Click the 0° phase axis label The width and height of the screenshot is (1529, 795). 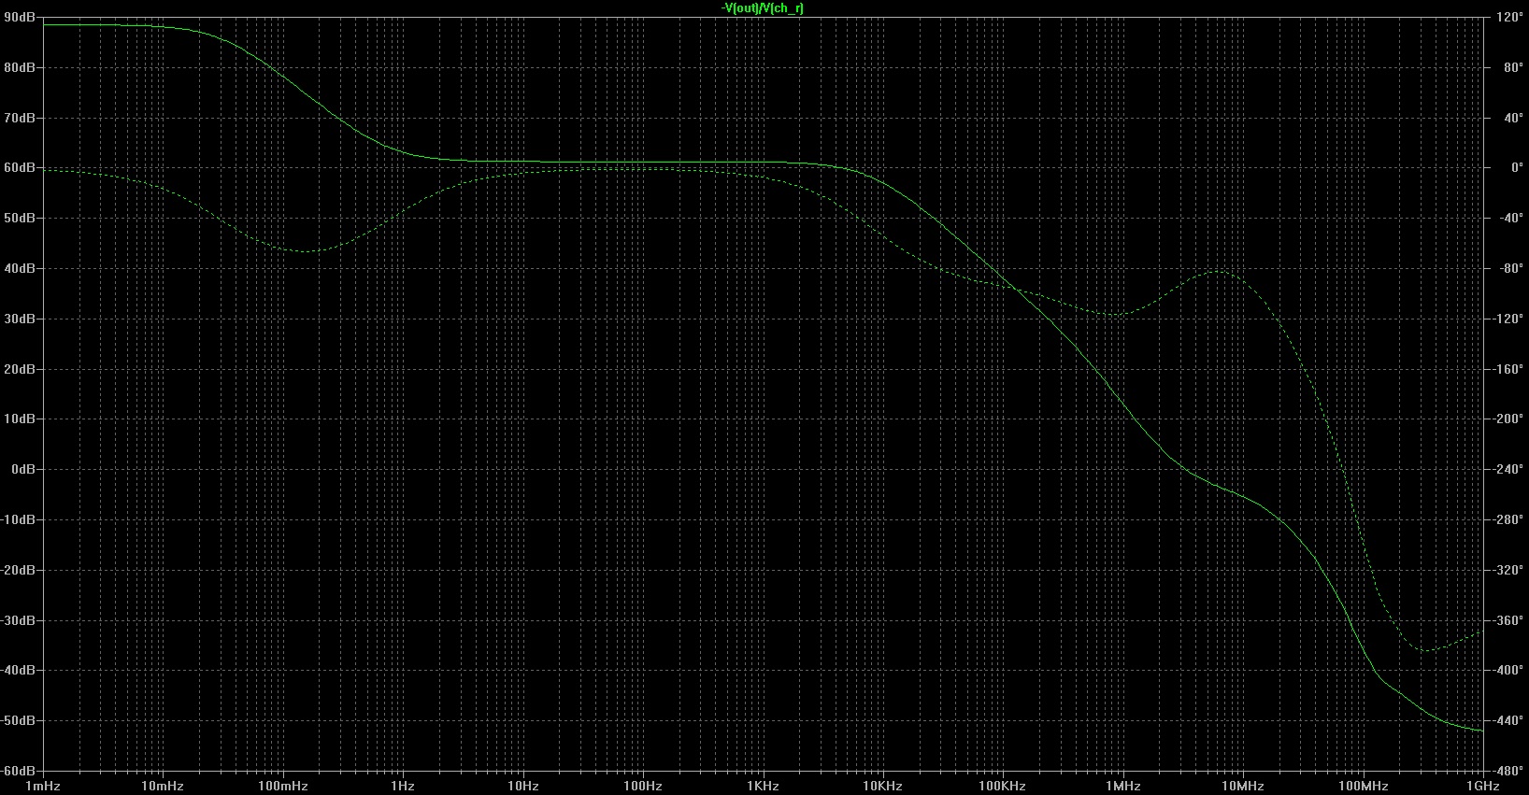coord(1517,168)
